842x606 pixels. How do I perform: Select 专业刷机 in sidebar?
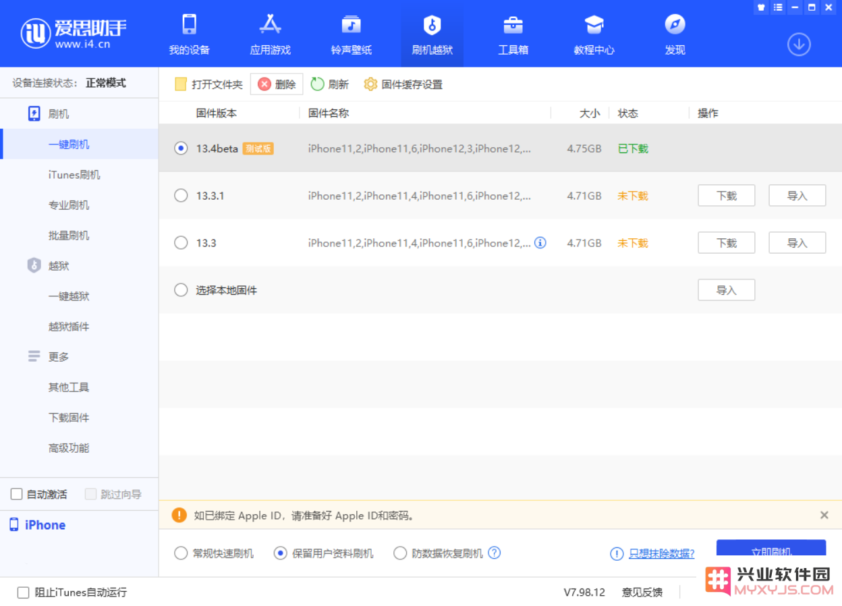pos(69,205)
